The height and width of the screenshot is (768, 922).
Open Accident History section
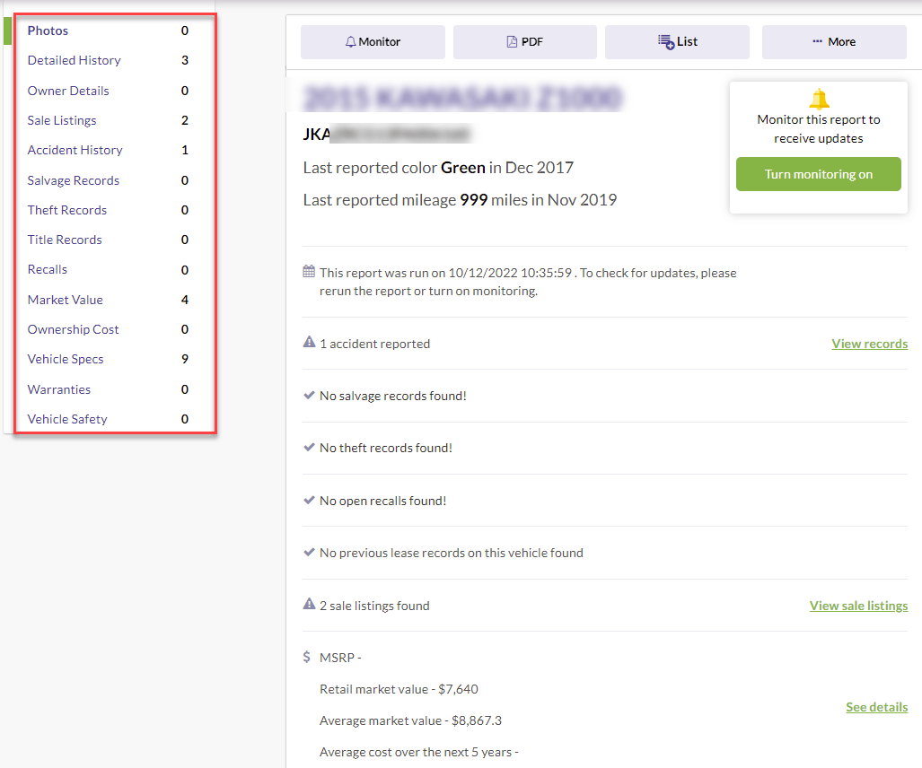click(x=75, y=151)
